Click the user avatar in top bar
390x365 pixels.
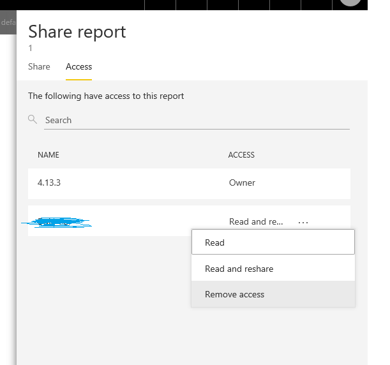coord(350,1)
